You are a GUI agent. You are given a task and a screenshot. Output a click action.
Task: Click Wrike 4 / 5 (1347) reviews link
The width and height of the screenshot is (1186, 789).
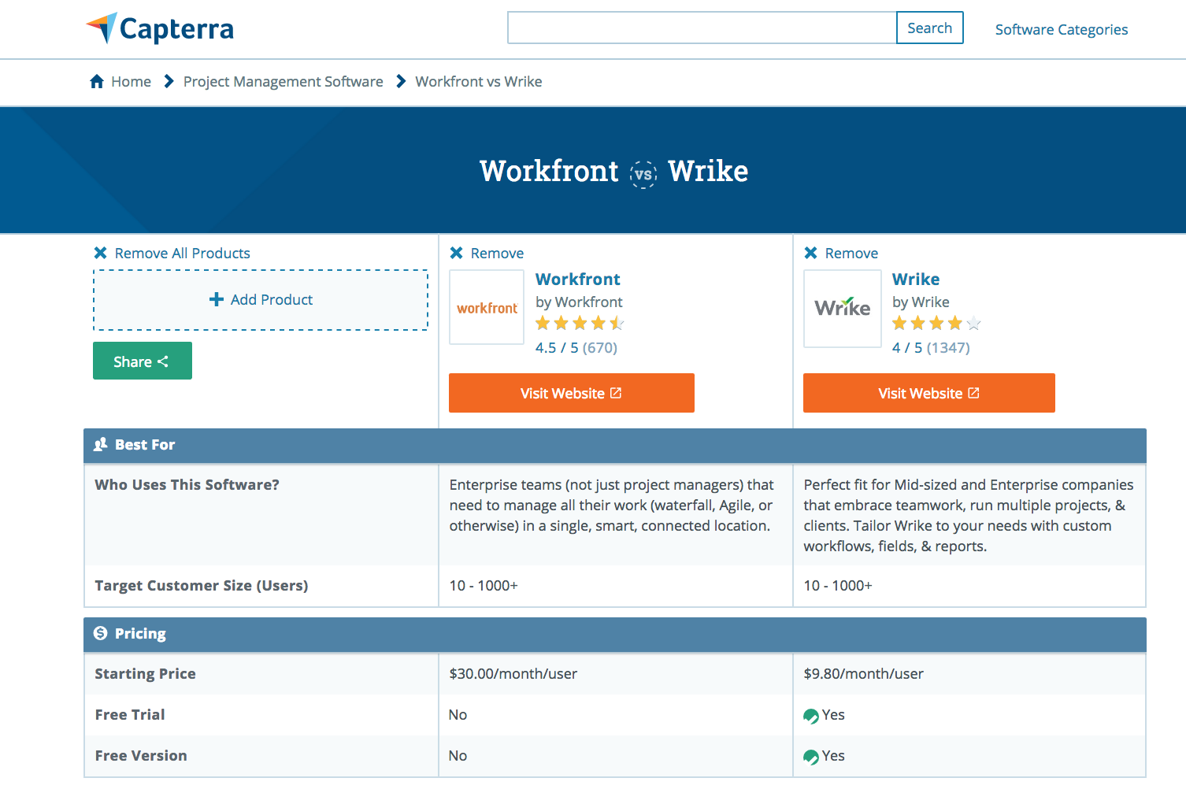pyautogui.click(x=931, y=347)
